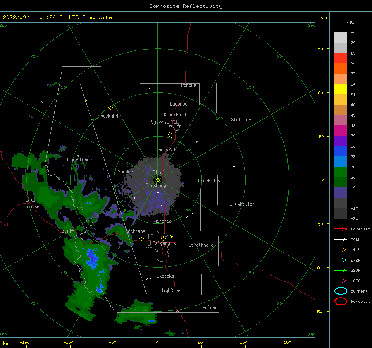Image resolution: width=372 pixels, height=348 pixels.
Task: Click the 2022/09/14 UTC timestamp
Action: pyautogui.click(x=57, y=17)
